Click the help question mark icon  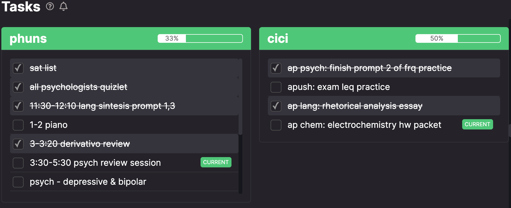coord(50,6)
